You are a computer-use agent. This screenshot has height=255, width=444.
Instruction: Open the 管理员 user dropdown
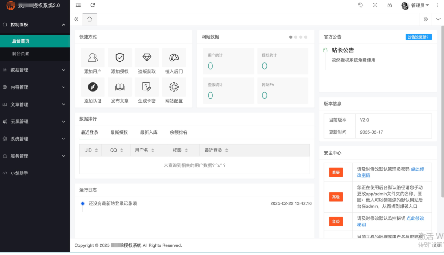point(415,5)
